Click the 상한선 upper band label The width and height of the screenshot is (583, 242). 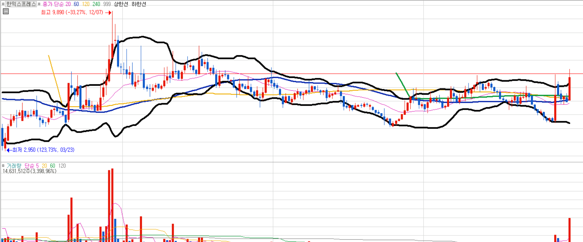pyautogui.click(x=121, y=4)
